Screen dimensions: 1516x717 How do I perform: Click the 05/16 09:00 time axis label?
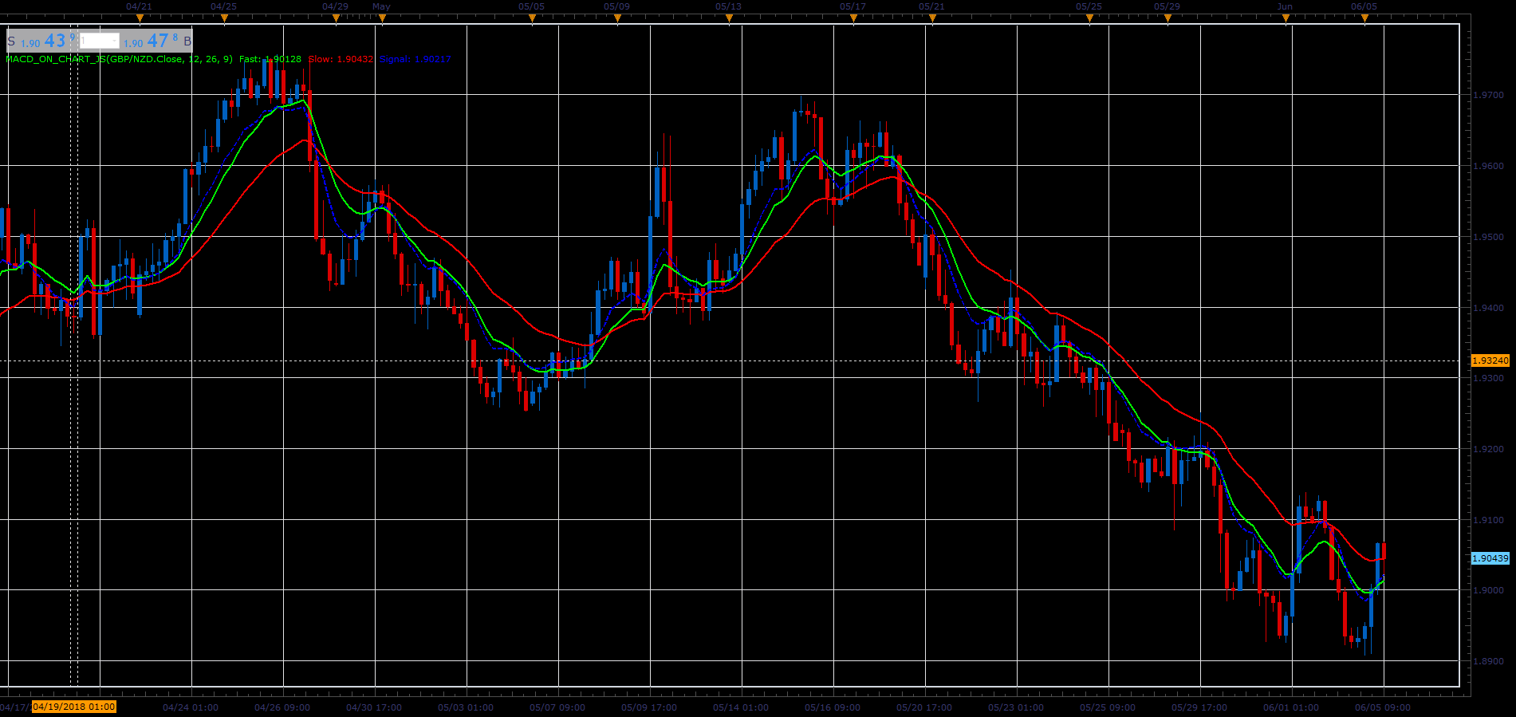833,707
